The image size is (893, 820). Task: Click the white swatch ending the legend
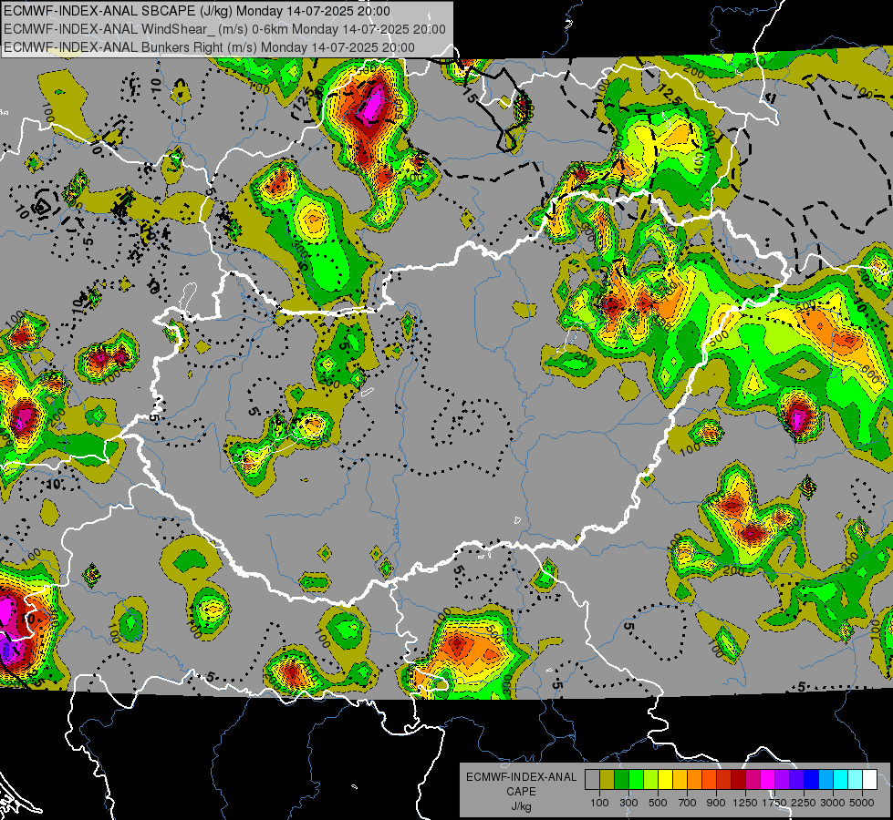coord(870,779)
